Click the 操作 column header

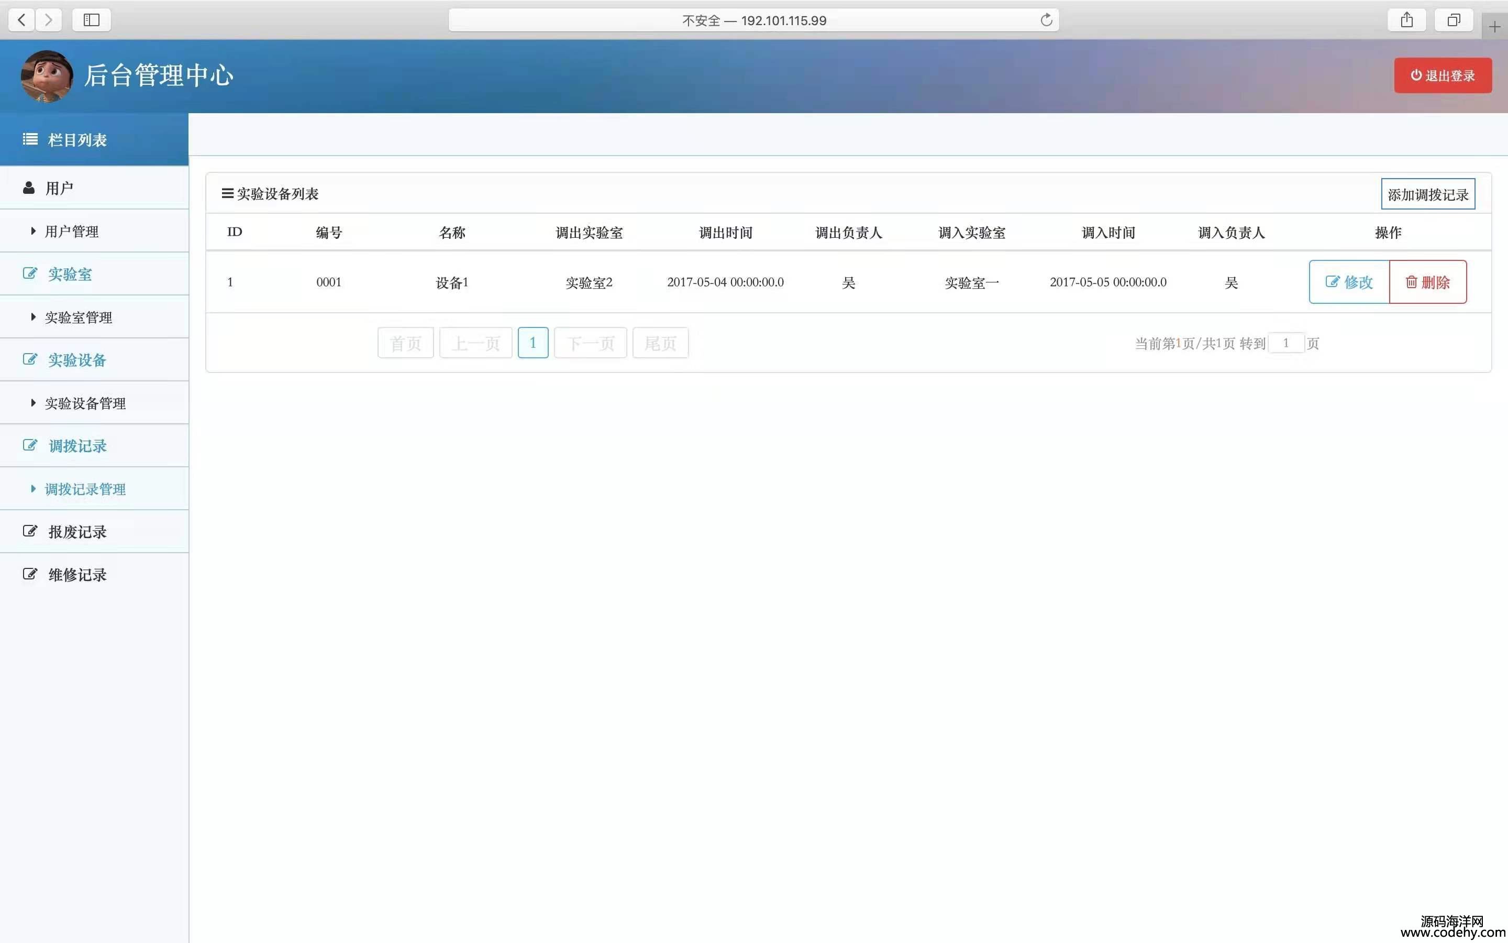(x=1388, y=233)
